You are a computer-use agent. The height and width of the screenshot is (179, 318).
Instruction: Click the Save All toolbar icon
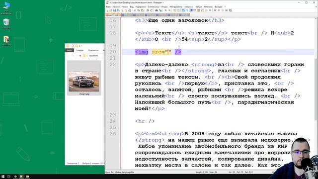tap(118, 10)
